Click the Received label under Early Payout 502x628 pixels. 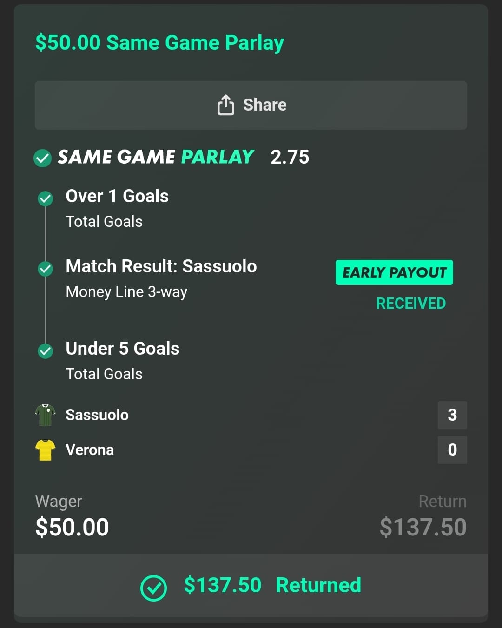410,304
